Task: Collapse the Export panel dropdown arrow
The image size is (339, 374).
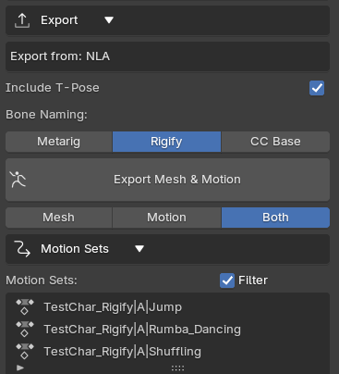Action: pyautogui.click(x=109, y=20)
